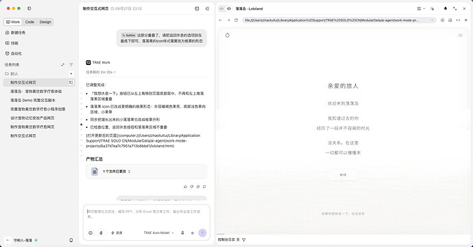The image size is (473, 247).
Task: Open the layout grid dropdown in preview header
Action: coord(421,9)
